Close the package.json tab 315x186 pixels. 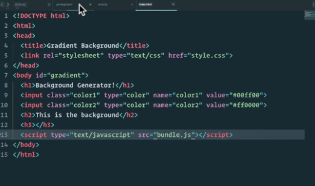coord(90,4)
